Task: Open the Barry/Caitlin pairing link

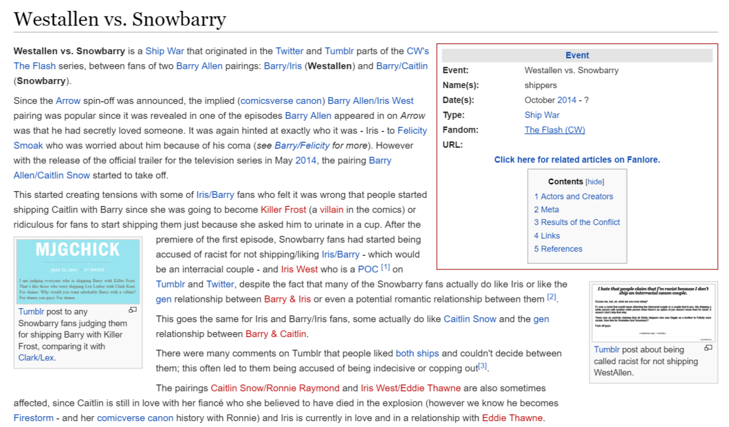Action: [x=402, y=65]
